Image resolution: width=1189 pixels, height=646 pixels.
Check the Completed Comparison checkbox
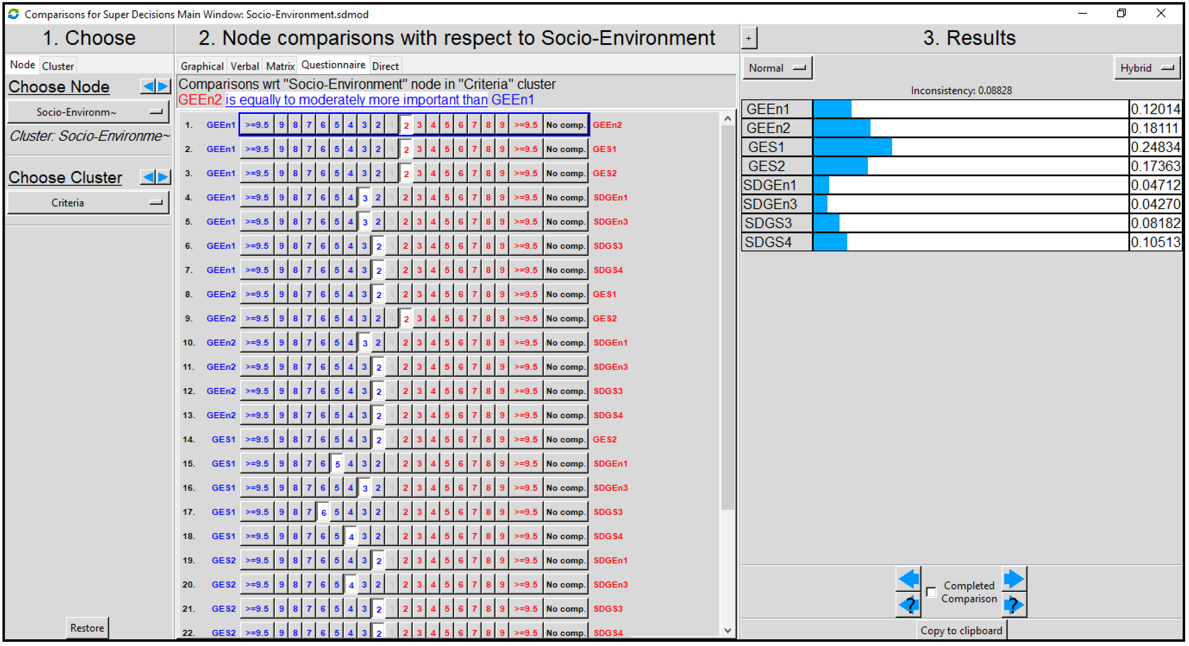coord(931,592)
